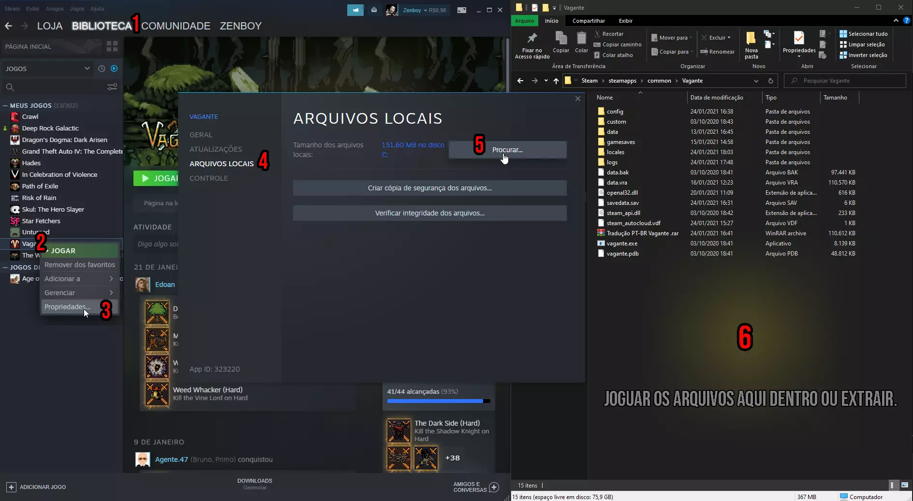
Task: Click the add game plus icon
Action: click(11, 487)
